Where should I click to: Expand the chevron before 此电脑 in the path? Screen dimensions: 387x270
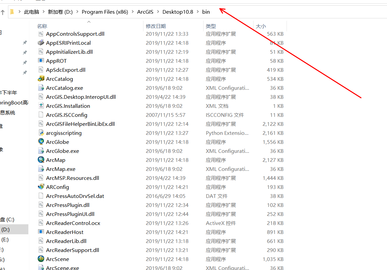tap(19, 12)
